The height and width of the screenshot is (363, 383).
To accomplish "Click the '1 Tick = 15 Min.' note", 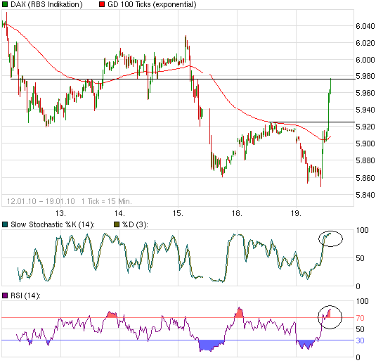I will click(107, 201).
